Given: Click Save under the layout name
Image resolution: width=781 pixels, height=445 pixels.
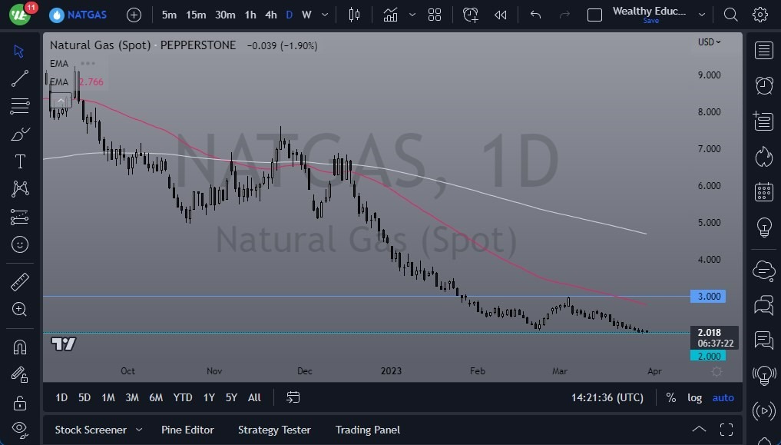Looking at the screenshot, I should (x=650, y=21).
